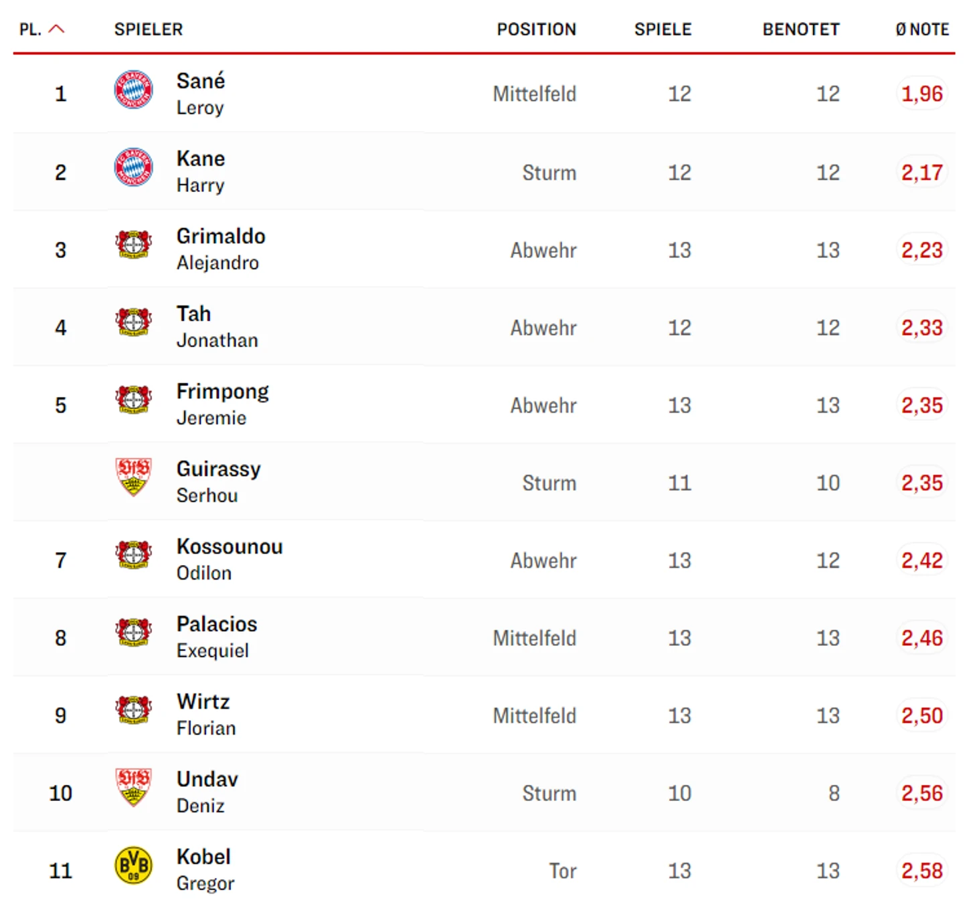Click the Leverkusen crest beside Tah
The width and height of the screenshot is (977, 908).
tap(133, 322)
